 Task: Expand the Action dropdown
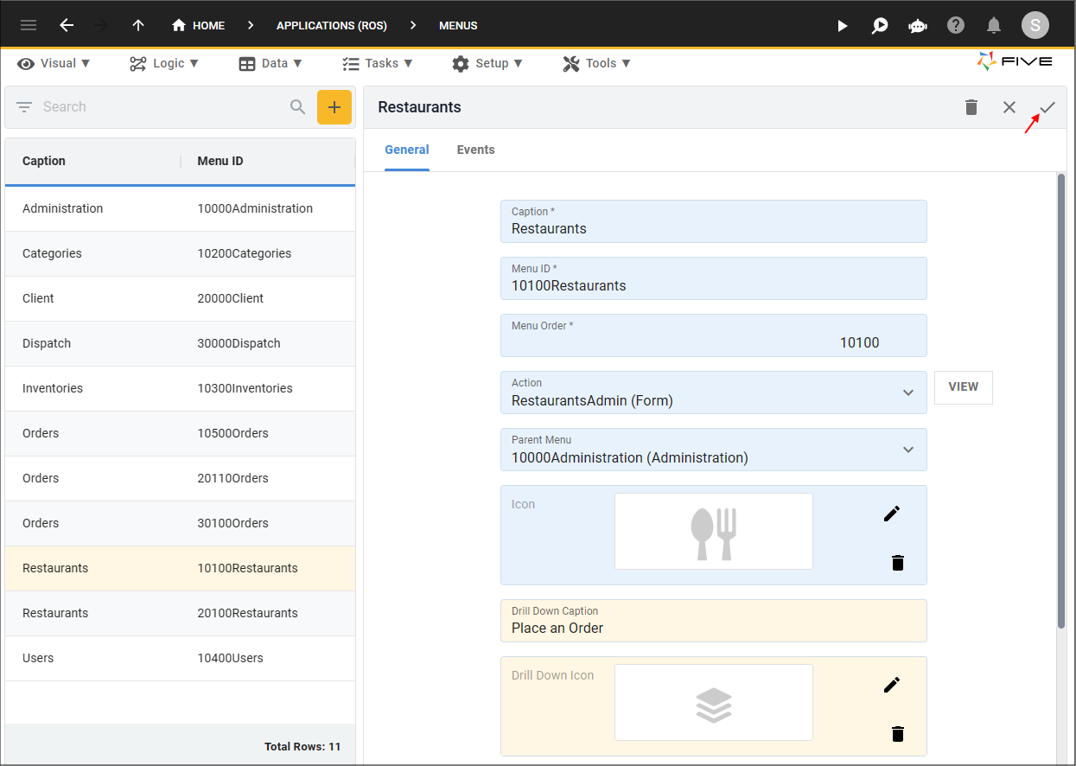pos(908,393)
